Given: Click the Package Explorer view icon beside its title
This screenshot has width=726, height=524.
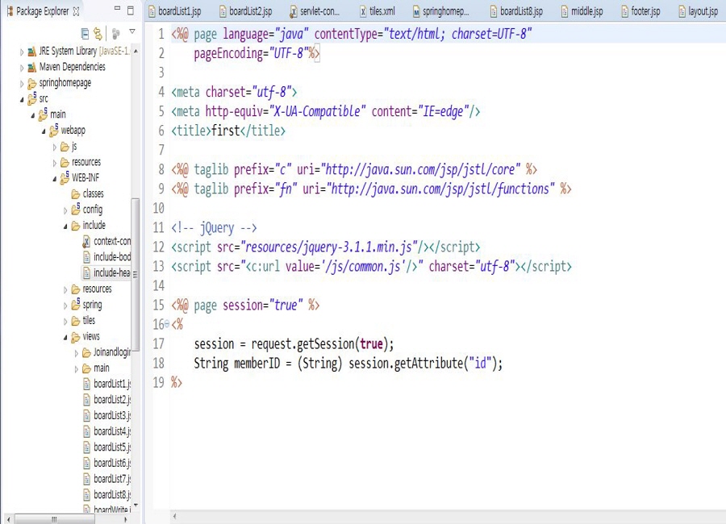Looking at the screenshot, I should (10, 11).
